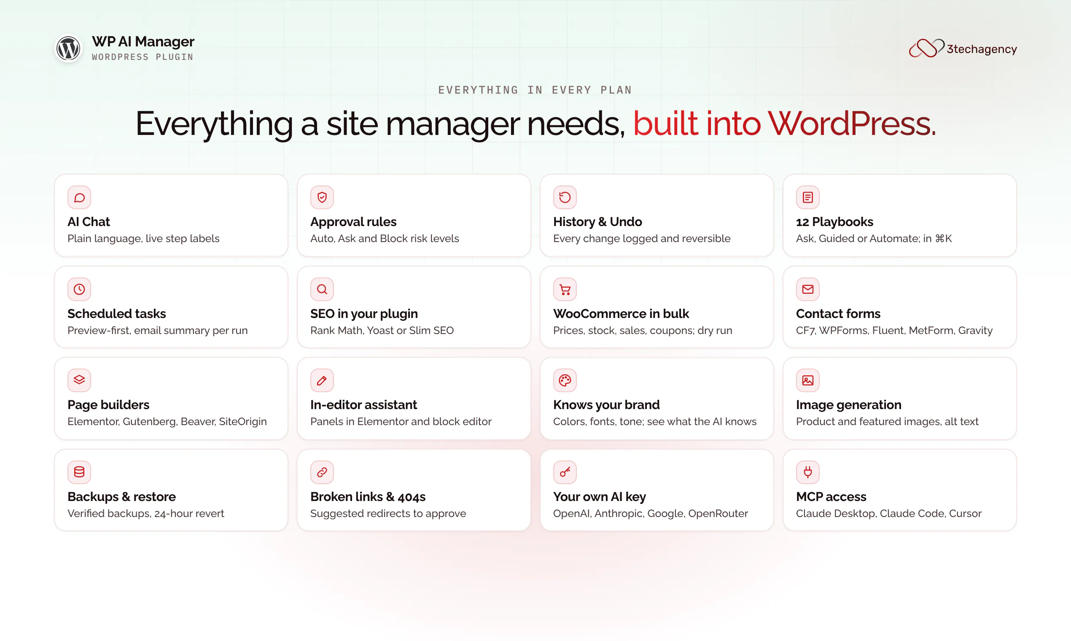Click the Your own AI key icon

tap(565, 472)
